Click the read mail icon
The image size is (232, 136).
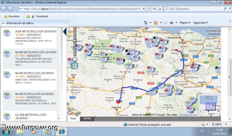(x=165, y=23)
